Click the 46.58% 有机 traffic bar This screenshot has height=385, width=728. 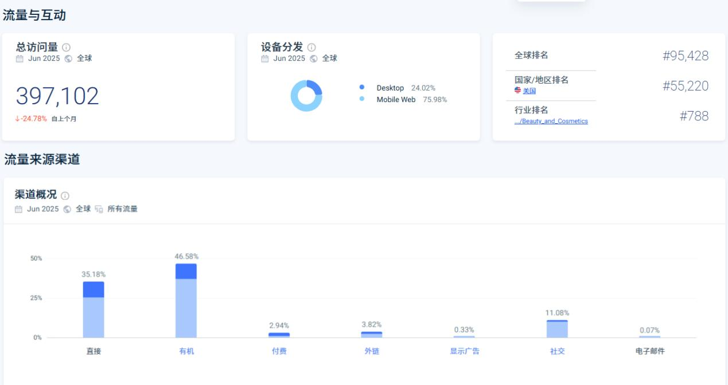click(x=186, y=301)
